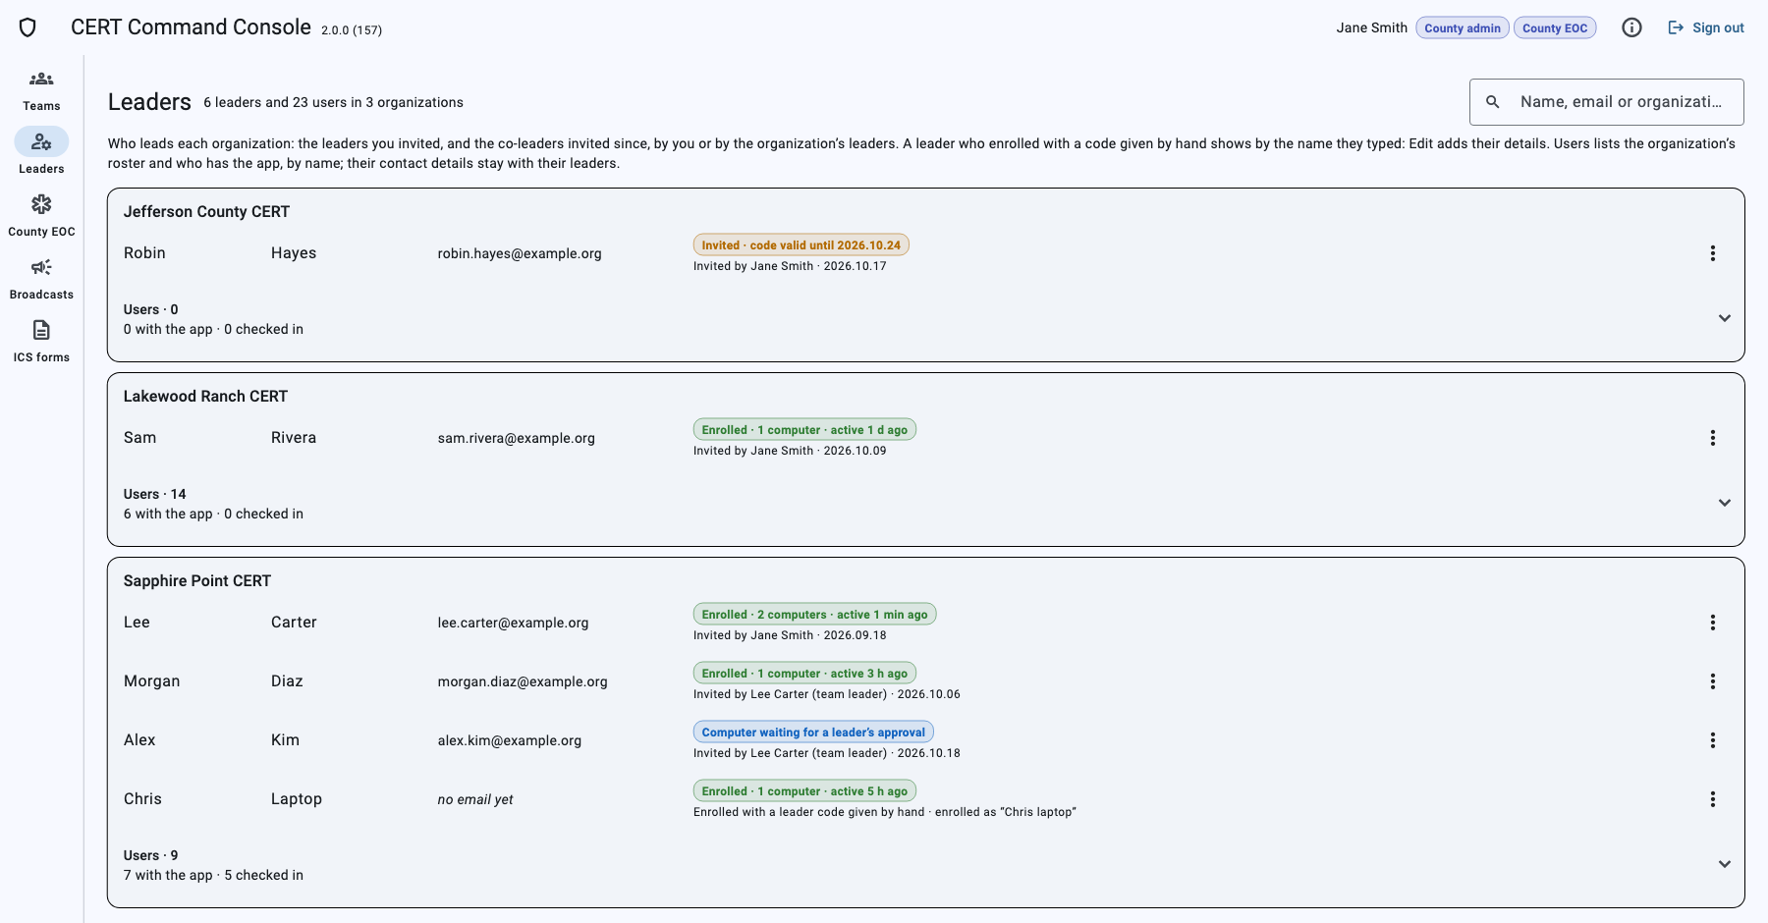1768x923 pixels.
Task: Open more options for Morgan Diaz
Action: pos(1713,681)
